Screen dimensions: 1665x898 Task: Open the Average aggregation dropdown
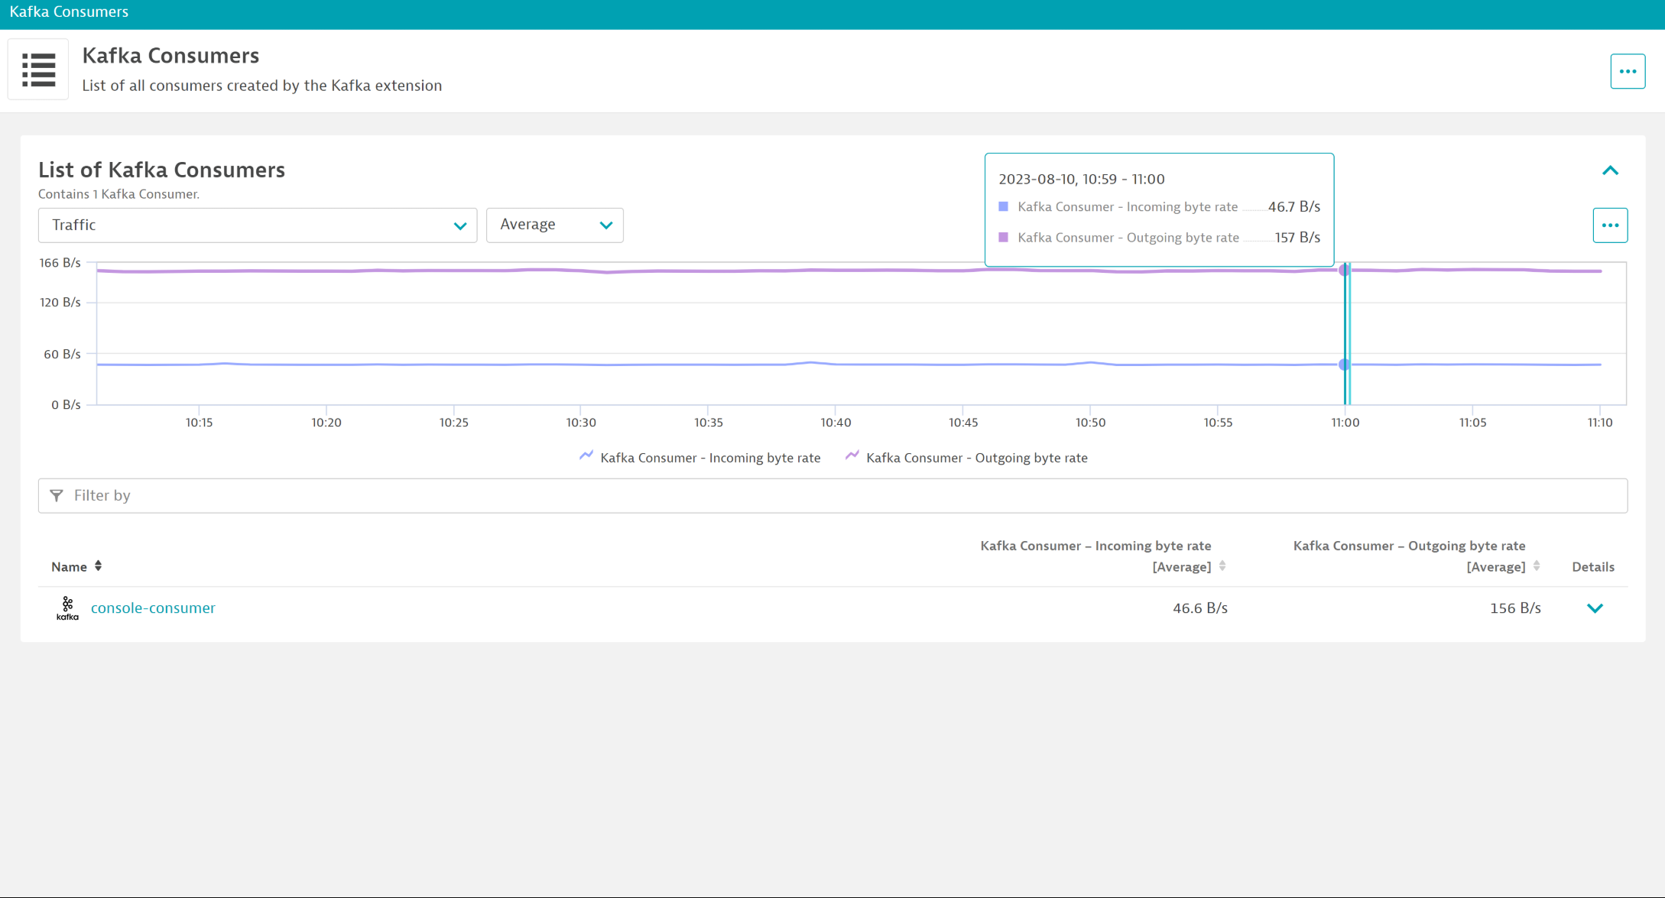(554, 225)
